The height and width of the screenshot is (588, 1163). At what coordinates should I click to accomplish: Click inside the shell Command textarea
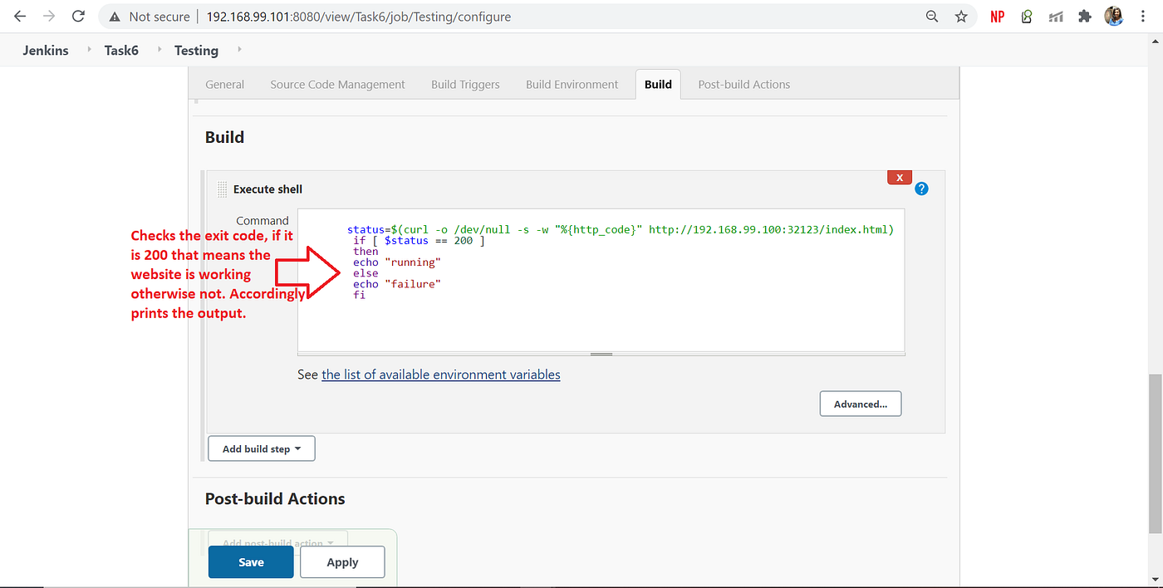[601, 281]
